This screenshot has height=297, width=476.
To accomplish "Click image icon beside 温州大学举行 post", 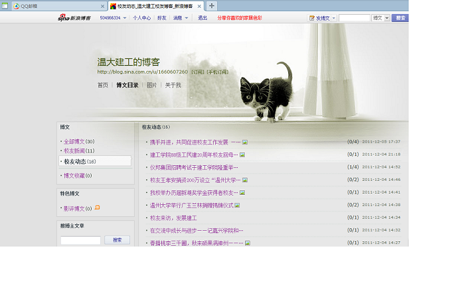I will click(x=237, y=205).
